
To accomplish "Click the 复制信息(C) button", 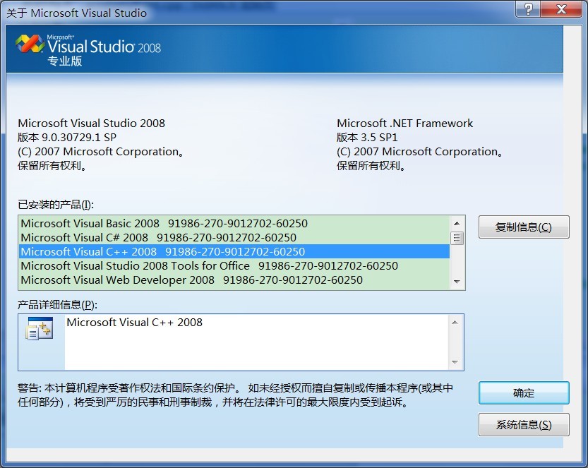I will pyautogui.click(x=524, y=227).
